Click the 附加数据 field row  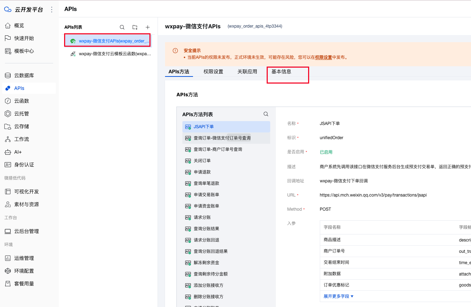395,274
